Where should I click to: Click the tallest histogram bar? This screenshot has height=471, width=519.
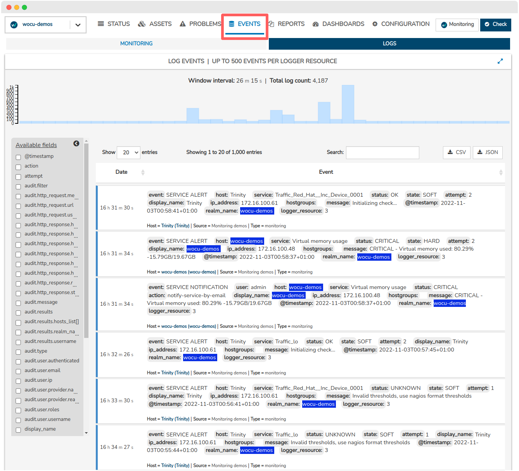(348, 104)
